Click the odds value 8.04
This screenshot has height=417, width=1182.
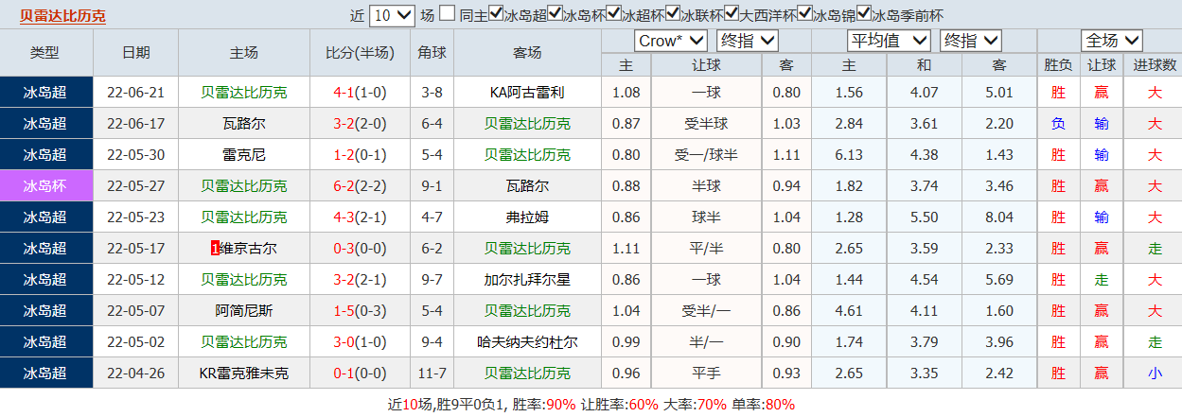tap(998, 217)
